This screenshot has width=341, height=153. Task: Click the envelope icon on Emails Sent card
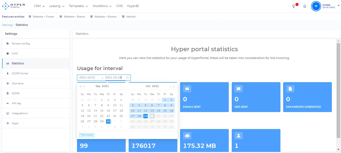187,89
